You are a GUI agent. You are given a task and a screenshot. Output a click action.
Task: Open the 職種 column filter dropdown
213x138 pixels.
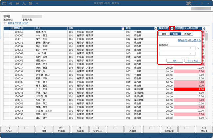[x=156, y=28]
